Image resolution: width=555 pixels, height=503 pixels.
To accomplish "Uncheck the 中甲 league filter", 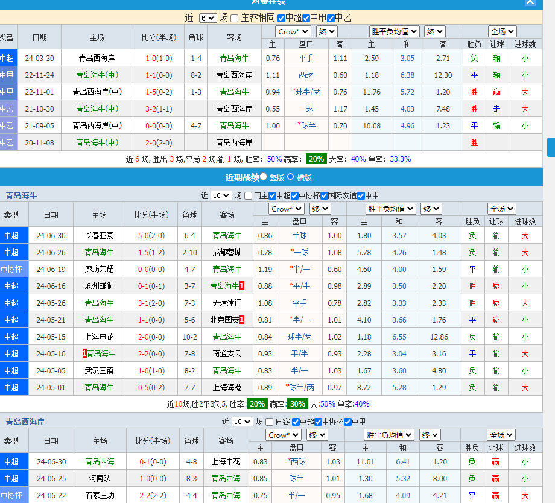I will (x=305, y=18).
